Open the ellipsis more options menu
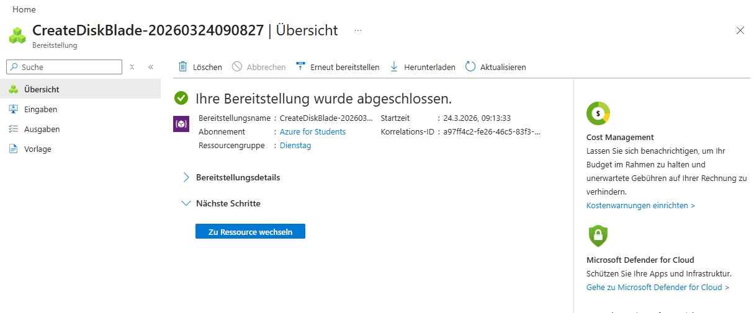Image resolution: width=754 pixels, height=313 pixels. point(358,30)
